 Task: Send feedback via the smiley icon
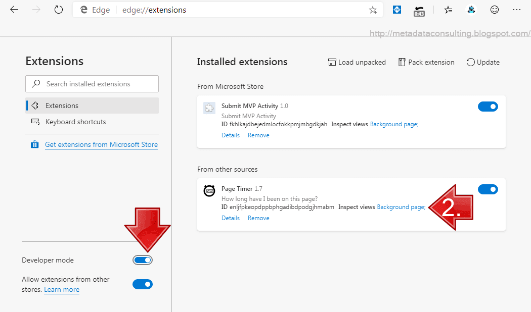495,10
